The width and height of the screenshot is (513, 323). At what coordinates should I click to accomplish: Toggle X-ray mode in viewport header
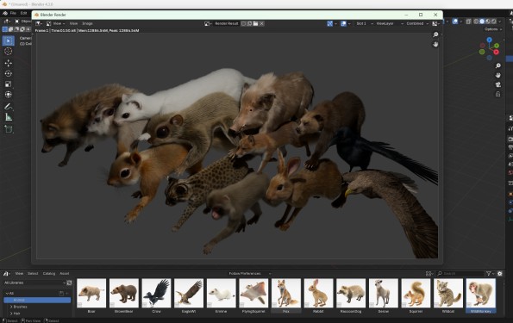(468, 22)
